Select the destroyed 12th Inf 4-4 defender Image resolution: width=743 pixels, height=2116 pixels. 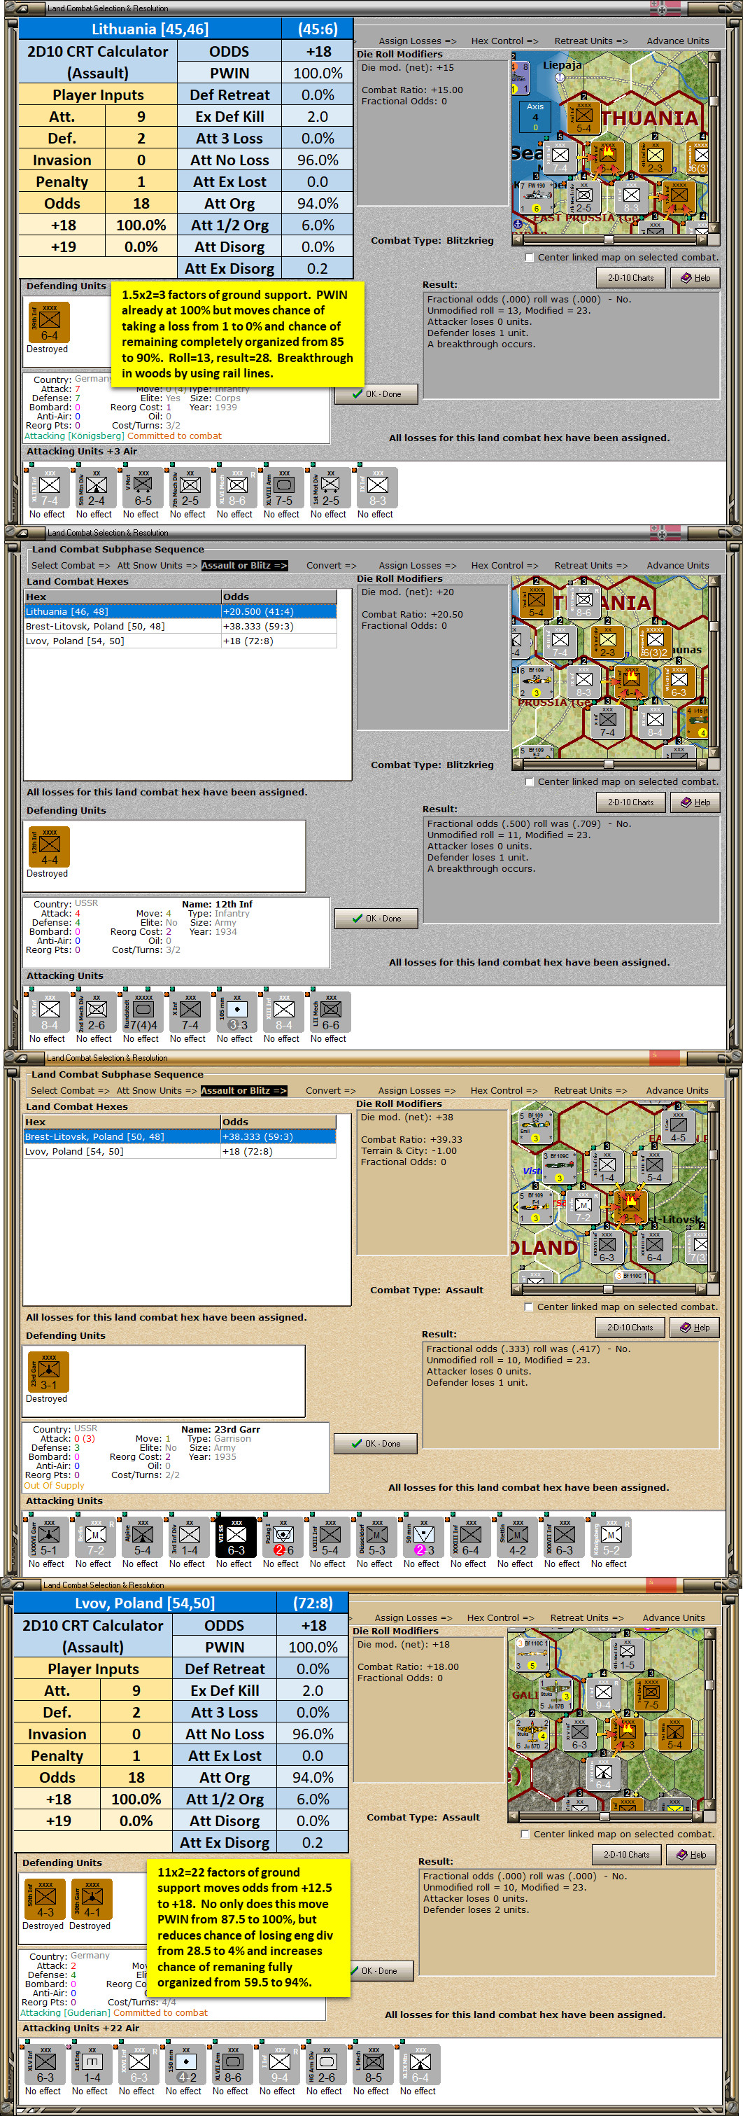(x=49, y=847)
